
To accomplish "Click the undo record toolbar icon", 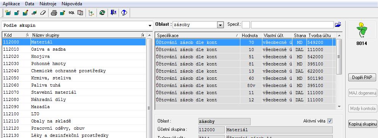I will (17, 13).
